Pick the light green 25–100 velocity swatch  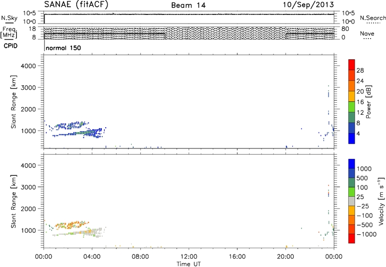352,192
